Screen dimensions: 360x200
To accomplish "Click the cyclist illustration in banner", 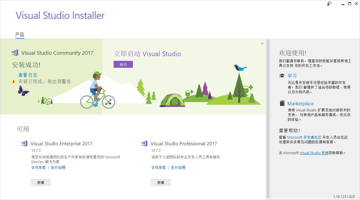I will (x=97, y=90).
